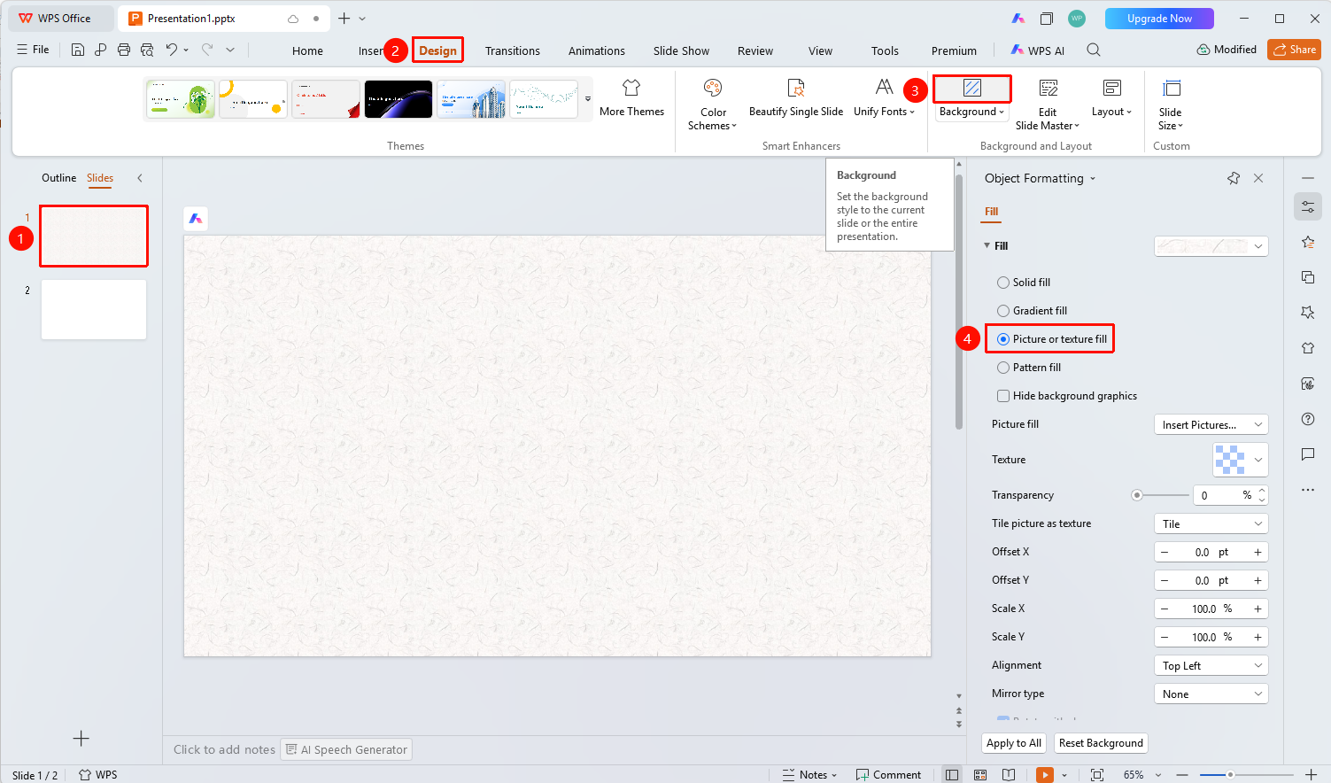Image resolution: width=1331 pixels, height=783 pixels.
Task: Open More Themes gallery
Action: pos(631,98)
